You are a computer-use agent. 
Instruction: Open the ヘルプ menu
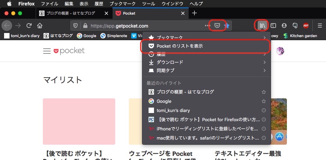(x=196, y=3)
